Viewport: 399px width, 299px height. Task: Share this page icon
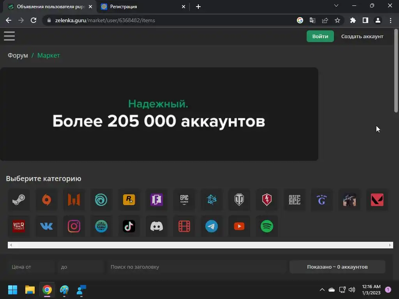pyautogui.click(x=325, y=20)
